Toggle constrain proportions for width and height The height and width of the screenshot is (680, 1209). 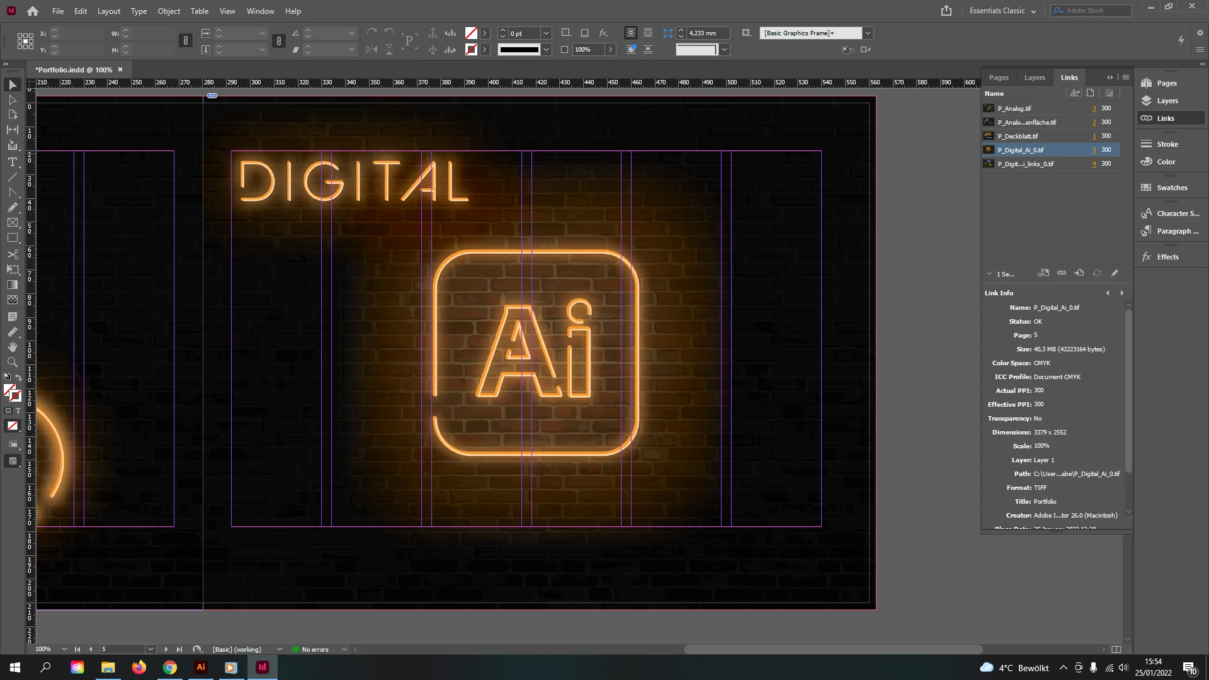tap(185, 41)
